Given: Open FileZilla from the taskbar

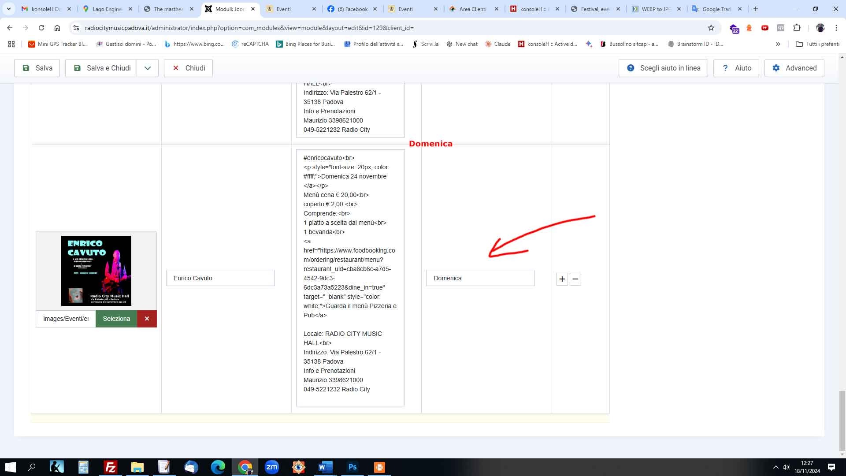Looking at the screenshot, I should (110, 467).
